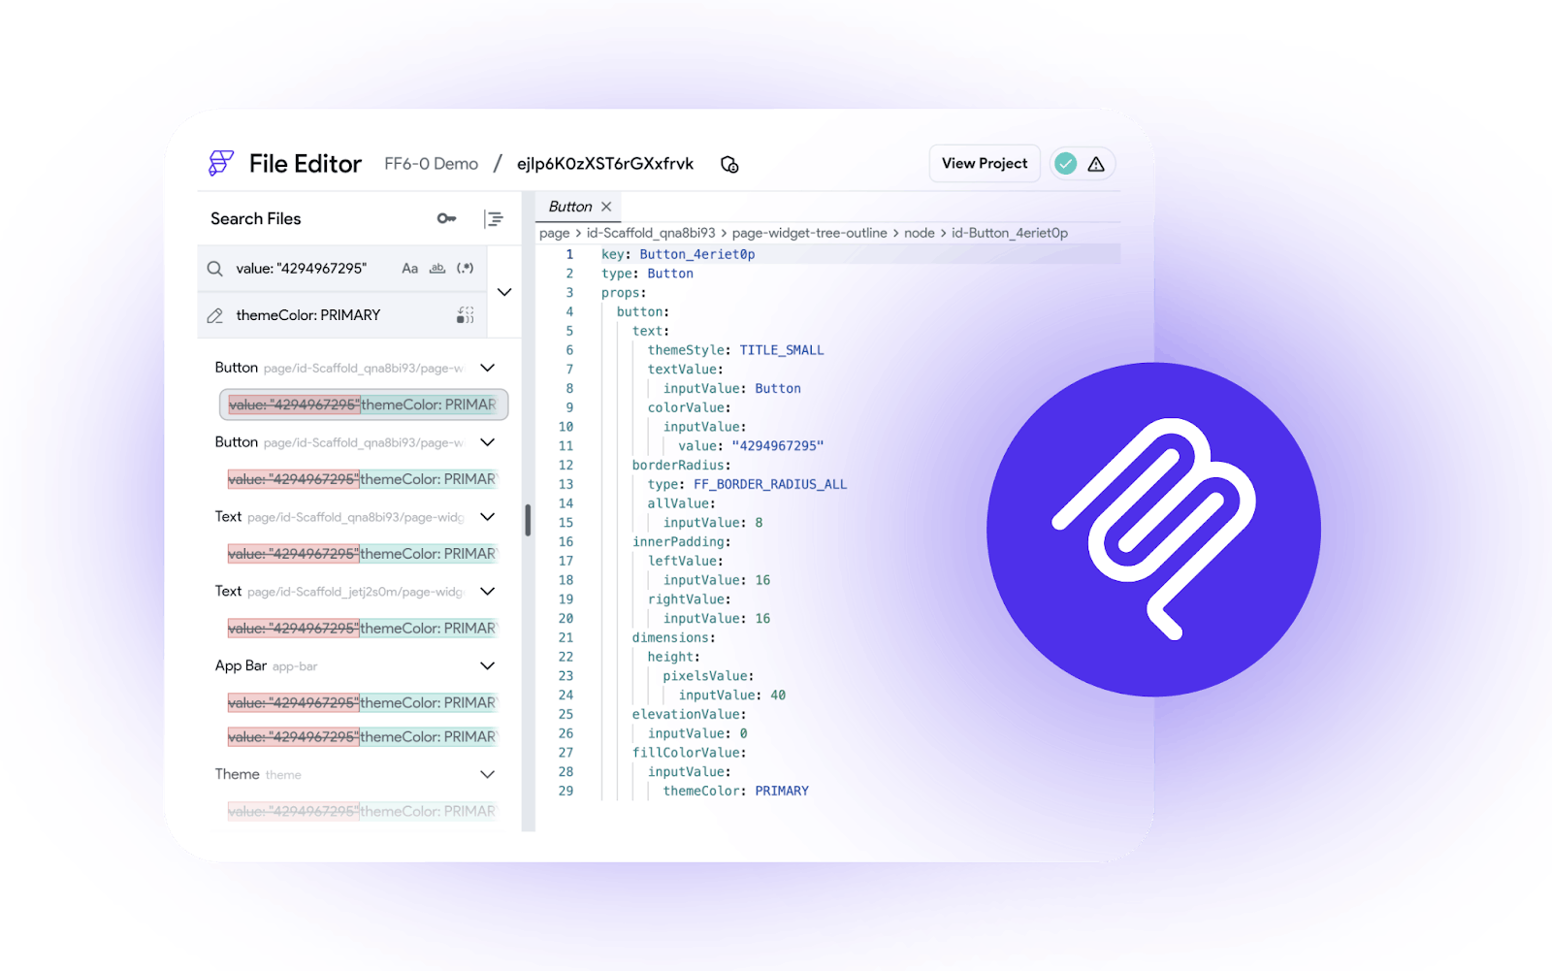Image resolution: width=1552 pixels, height=971 pixels.
Task: Click code line "themeColor: PRIMARY" in editor
Action: coord(736,792)
